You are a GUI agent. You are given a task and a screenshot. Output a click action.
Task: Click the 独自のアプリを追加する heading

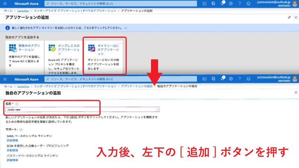[x=22, y=37]
